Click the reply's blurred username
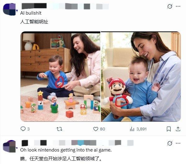The image size is (186, 164). pos(78,143)
